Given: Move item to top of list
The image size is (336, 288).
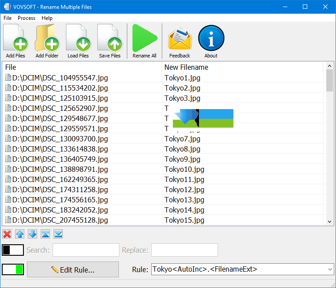Looking at the screenshot, I should click(x=46, y=234).
